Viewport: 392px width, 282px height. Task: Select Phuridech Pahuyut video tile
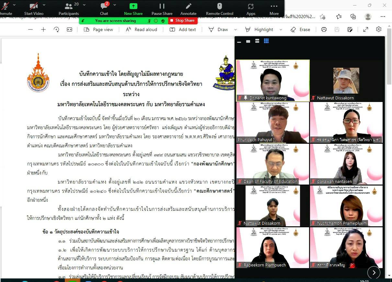273,122
